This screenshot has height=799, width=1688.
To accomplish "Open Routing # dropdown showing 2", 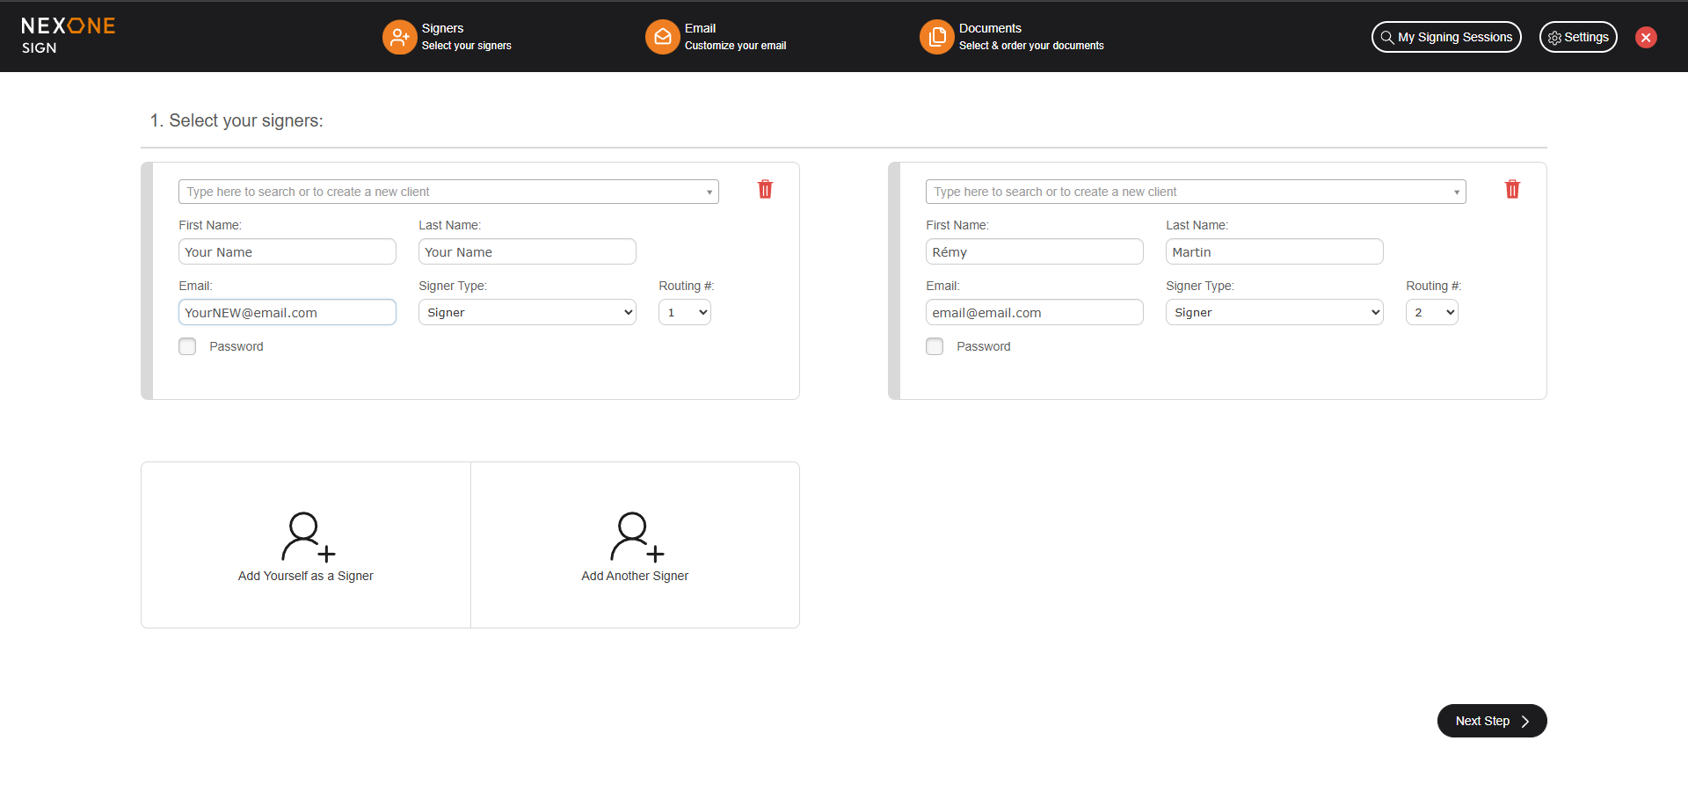I will (1431, 312).
